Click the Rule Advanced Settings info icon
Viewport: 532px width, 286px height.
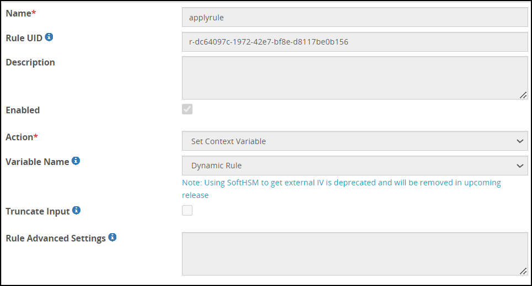pos(112,238)
